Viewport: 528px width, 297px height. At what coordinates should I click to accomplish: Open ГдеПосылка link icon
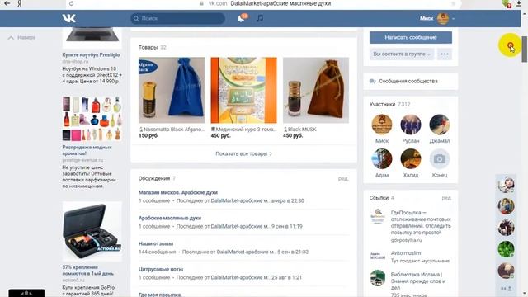pos(378,216)
